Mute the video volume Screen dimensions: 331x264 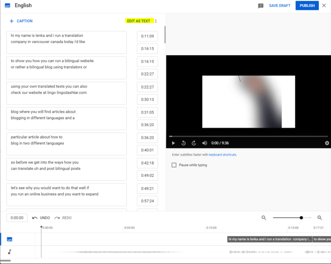tap(204, 143)
